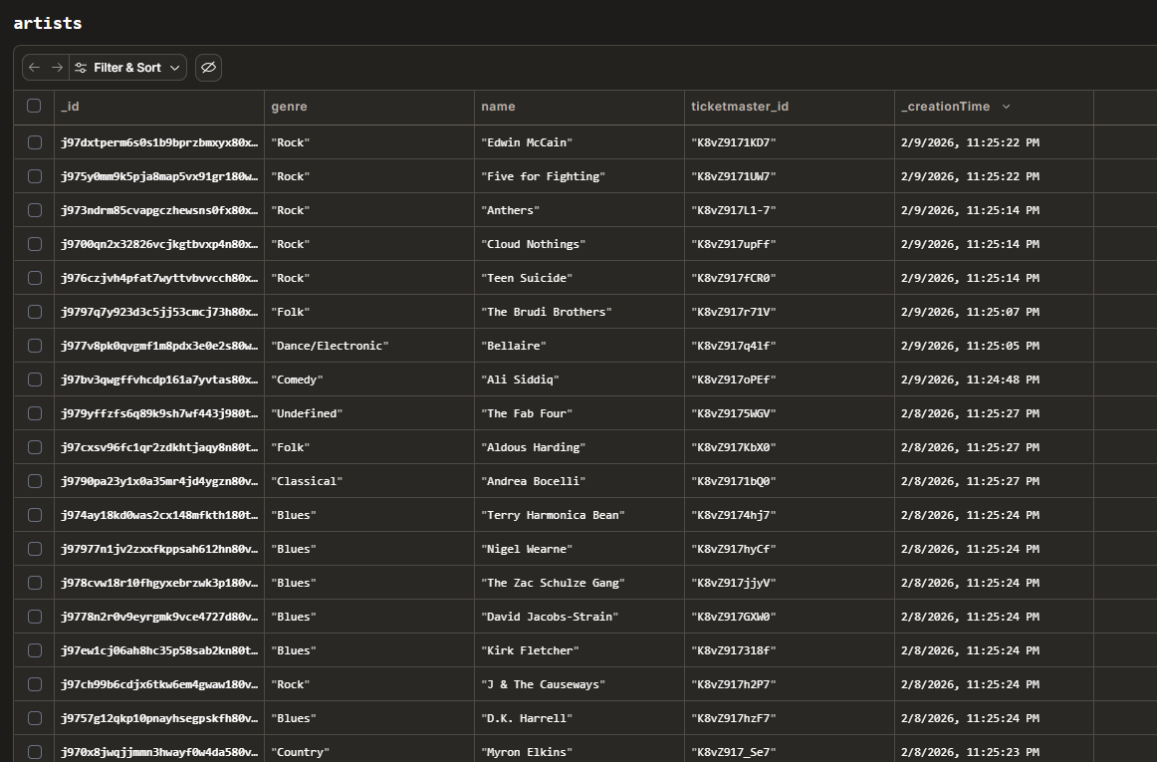Click the "The Brudi Brothers" name cell
The width and height of the screenshot is (1157, 762).
tap(579, 313)
